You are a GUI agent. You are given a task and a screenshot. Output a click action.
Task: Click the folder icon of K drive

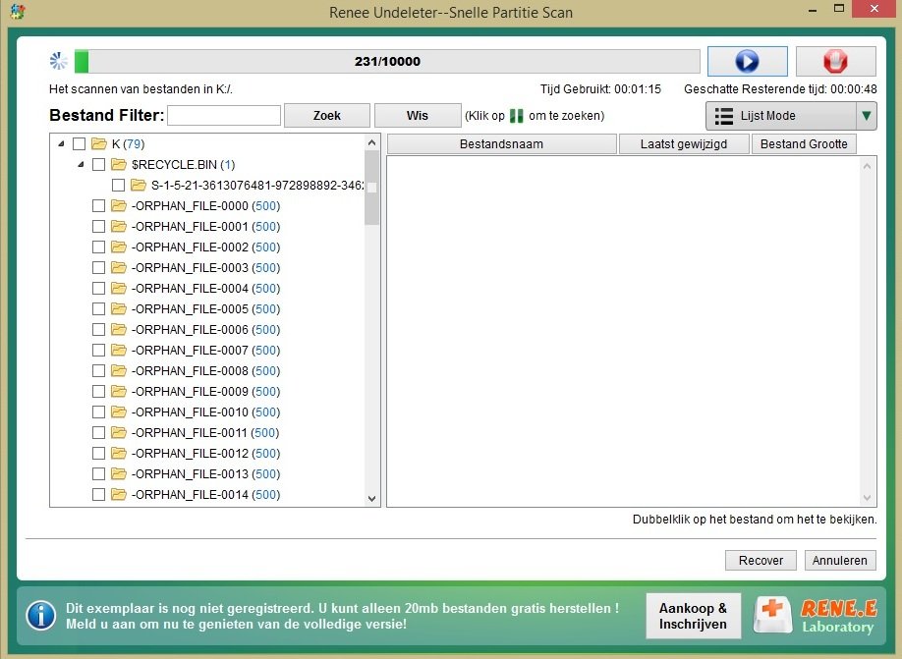click(99, 143)
